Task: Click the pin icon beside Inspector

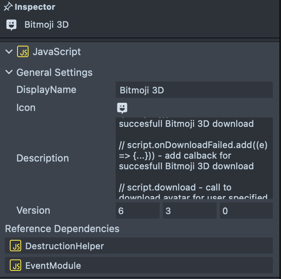Action: point(8,7)
